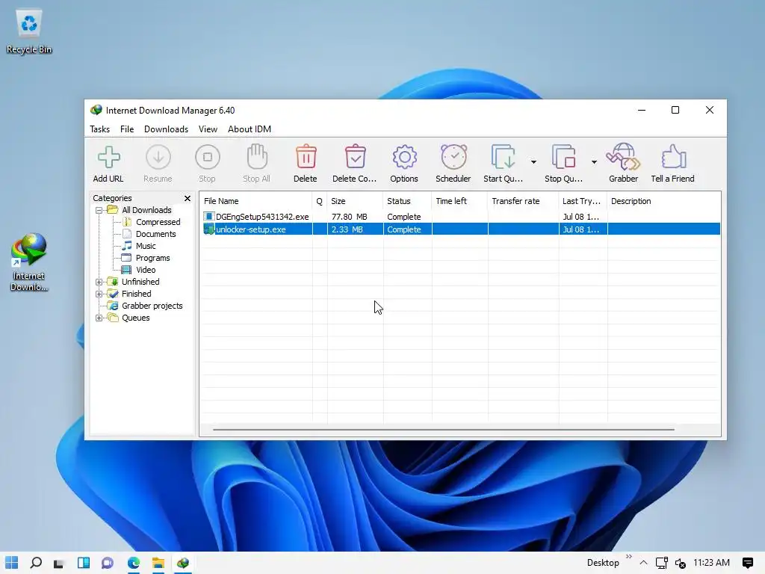Open the Scheduler clock icon
The image size is (765, 574).
coord(453,157)
